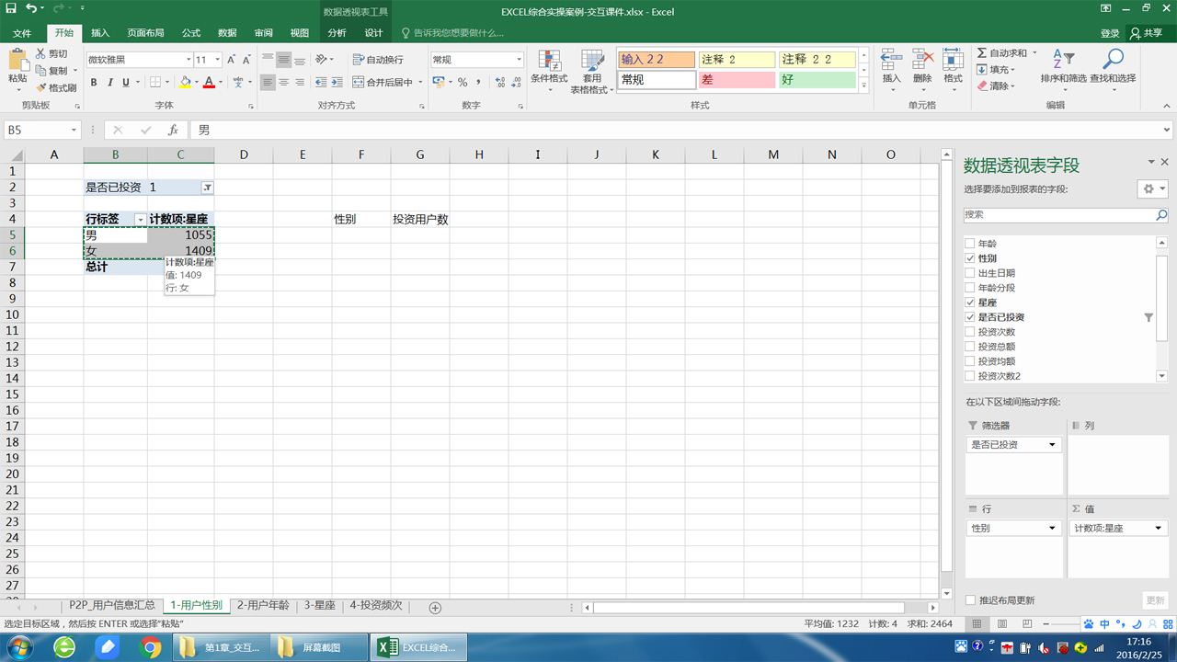This screenshot has width=1177, height=662.
Task: Activate the Format Painter (格式刷)
Action: (56, 87)
